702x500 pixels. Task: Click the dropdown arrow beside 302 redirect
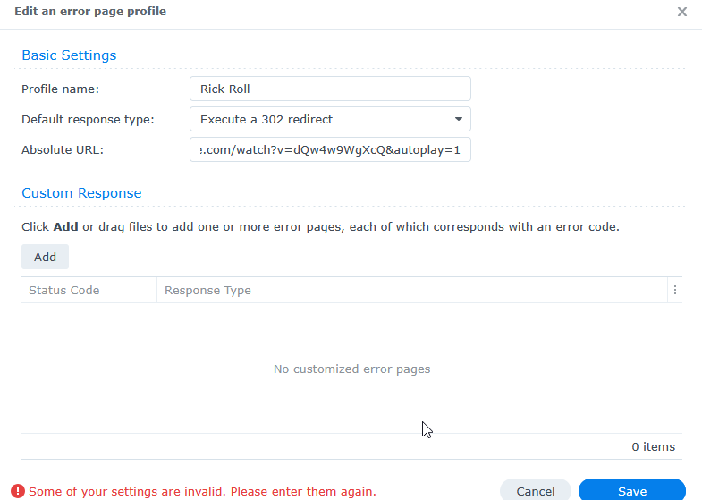tap(458, 119)
